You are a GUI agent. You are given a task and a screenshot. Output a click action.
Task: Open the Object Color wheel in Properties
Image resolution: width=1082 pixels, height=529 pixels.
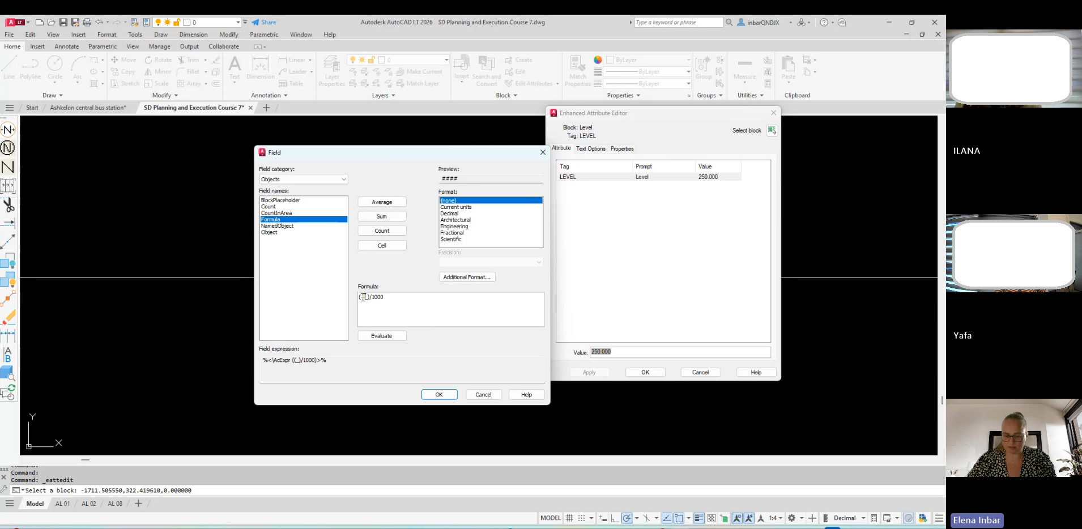[x=598, y=59]
